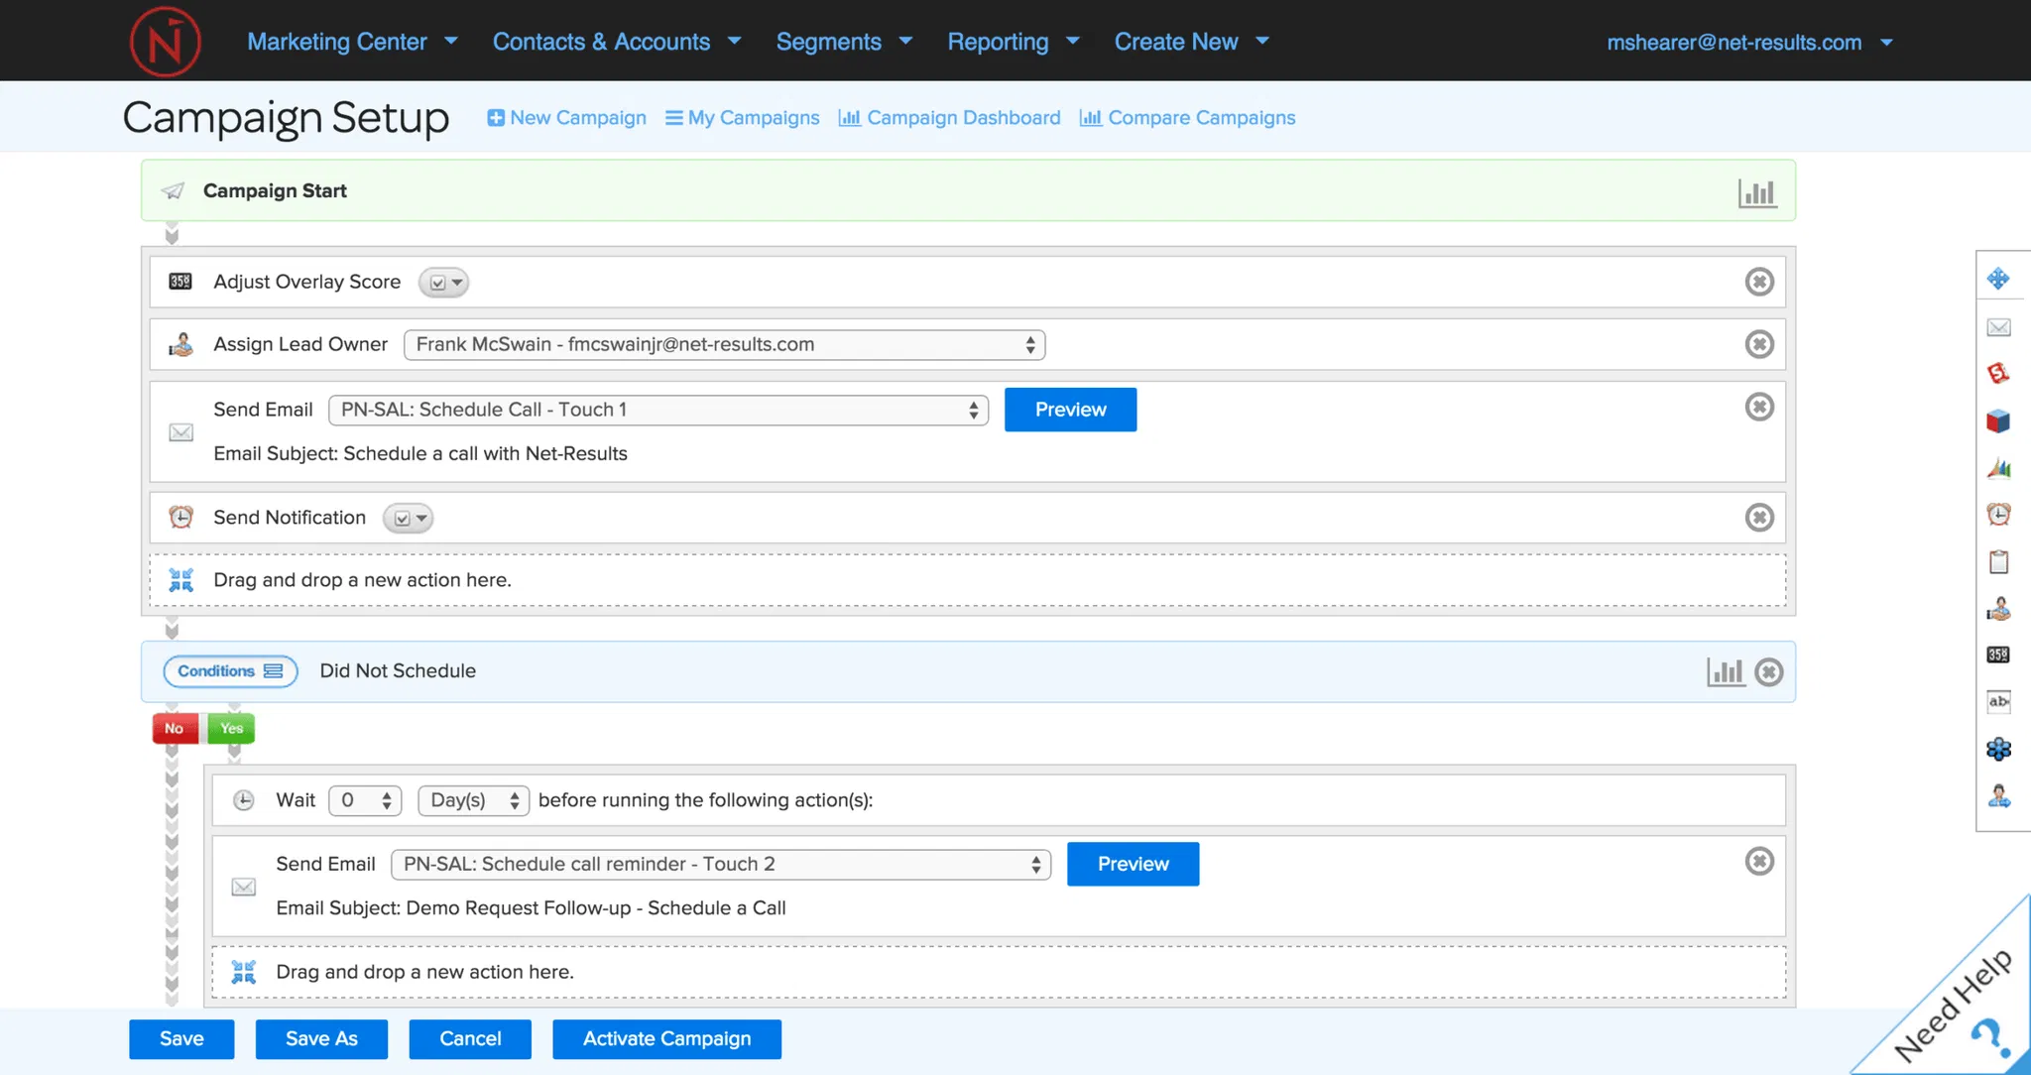
Task: Click the Wait number stepper field
Action: click(364, 800)
